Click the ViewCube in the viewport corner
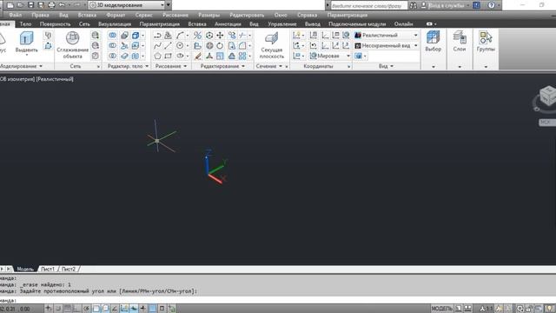The height and width of the screenshot is (313, 556). (547, 96)
